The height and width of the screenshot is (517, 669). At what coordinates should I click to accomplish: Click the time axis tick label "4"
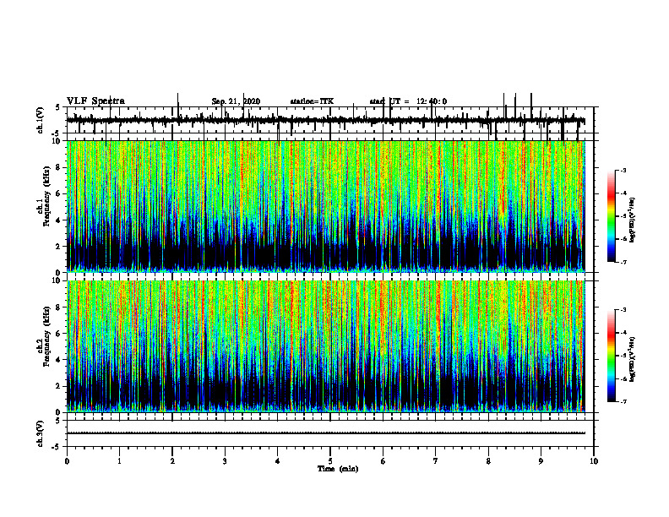[x=278, y=461]
